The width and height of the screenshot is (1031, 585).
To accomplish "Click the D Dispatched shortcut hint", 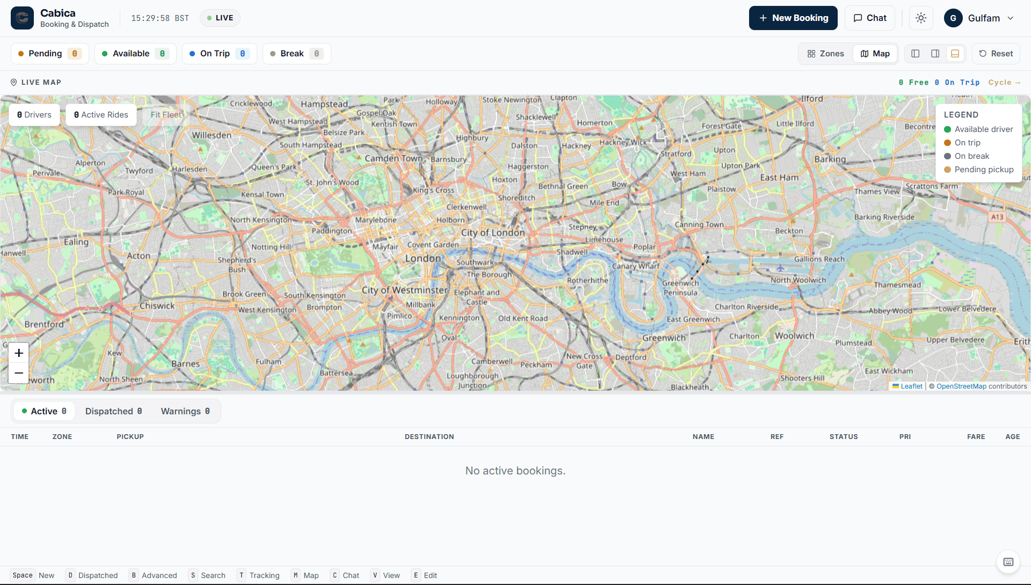I will (x=92, y=575).
